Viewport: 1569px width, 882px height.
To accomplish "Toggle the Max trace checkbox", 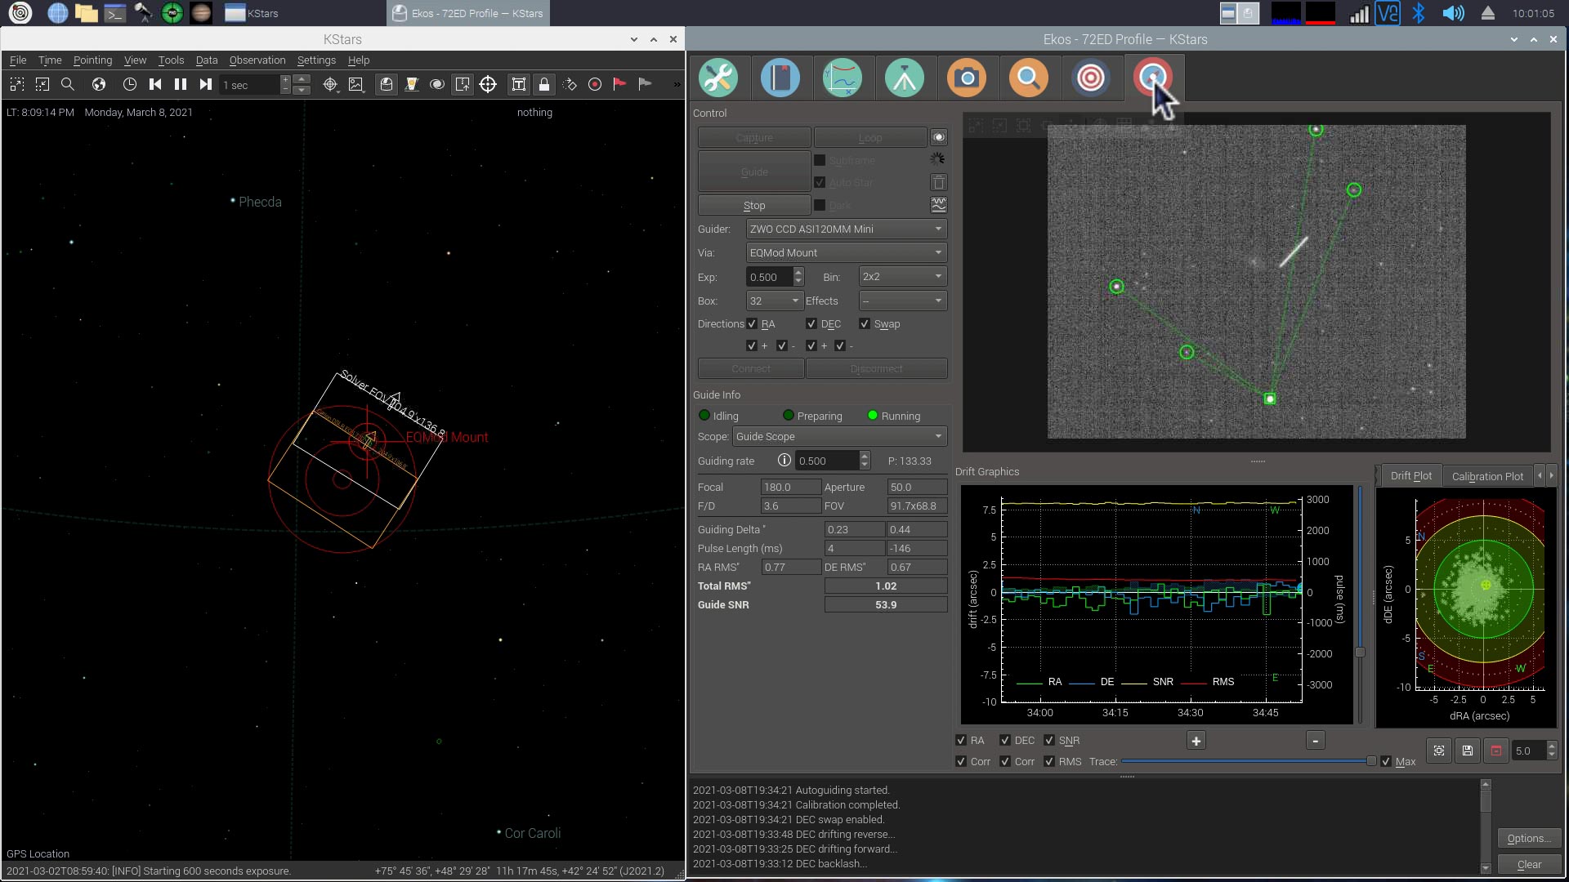I will click(x=1386, y=762).
